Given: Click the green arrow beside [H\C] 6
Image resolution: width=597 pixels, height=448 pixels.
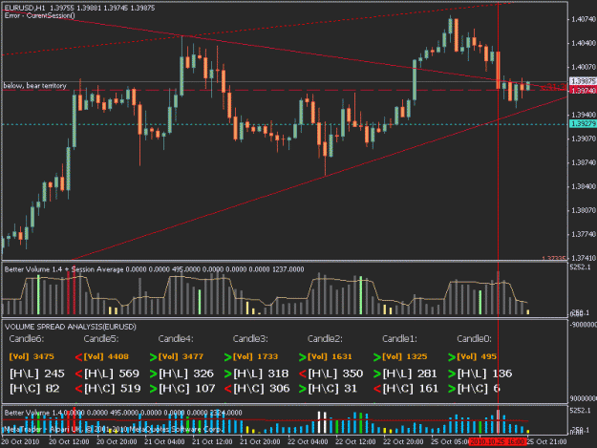Looking at the screenshot, I should pyautogui.click(x=452, y=389).
